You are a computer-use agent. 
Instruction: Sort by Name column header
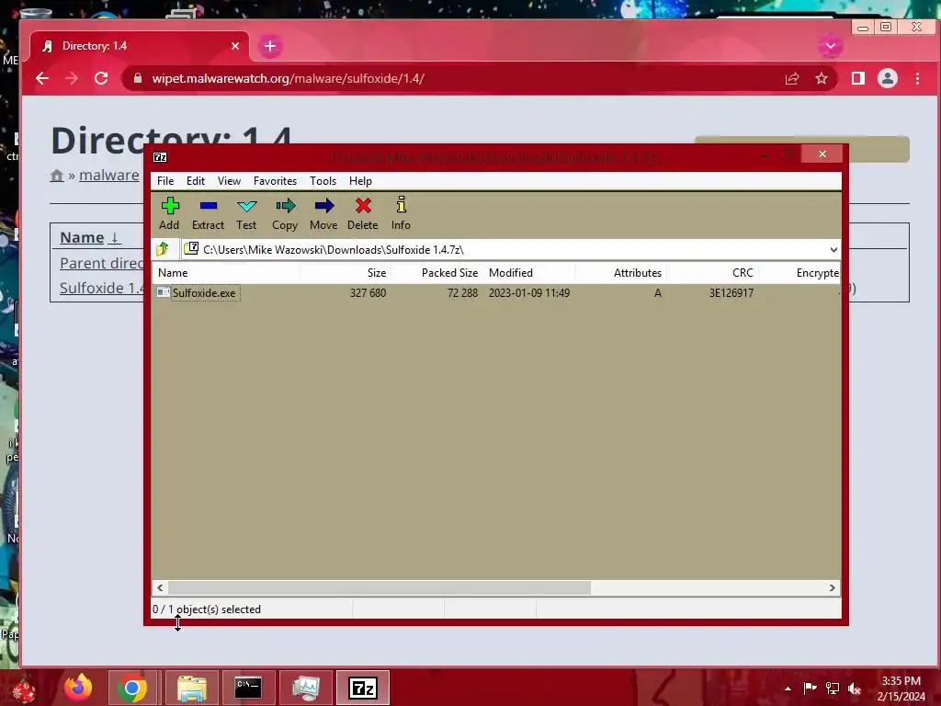[x=225, y=272]
